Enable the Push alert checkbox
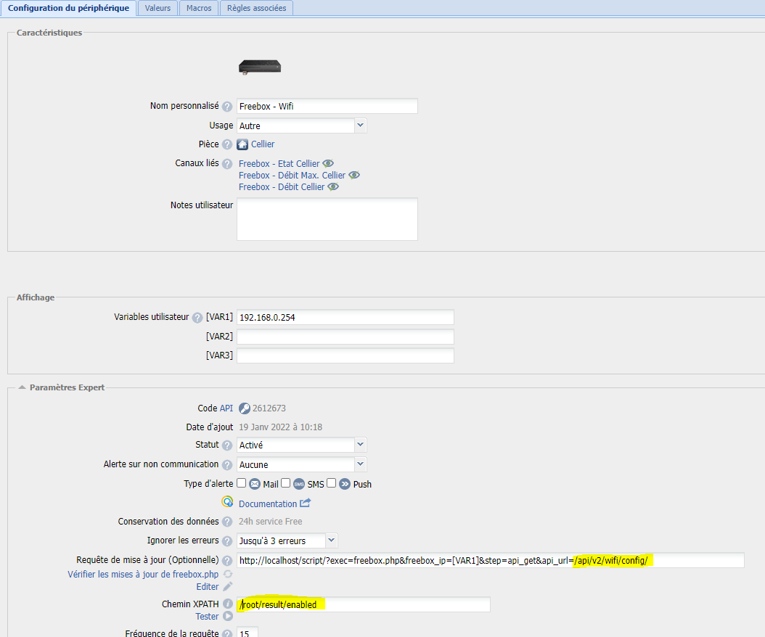This screenshot has height=637, width=765. [331, 483]
